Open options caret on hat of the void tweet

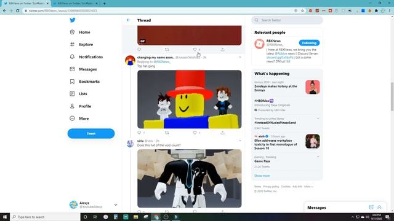[x=240, y=141]
